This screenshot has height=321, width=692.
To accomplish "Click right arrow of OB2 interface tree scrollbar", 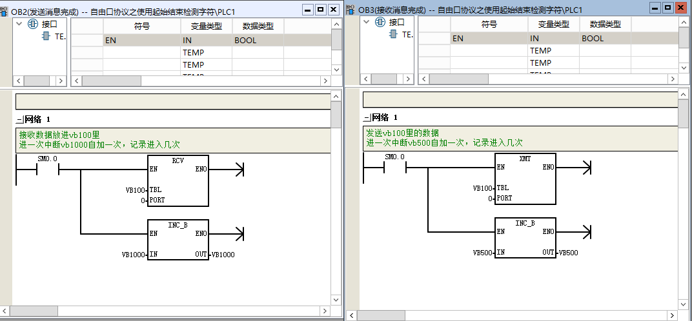I will (61, 81).
